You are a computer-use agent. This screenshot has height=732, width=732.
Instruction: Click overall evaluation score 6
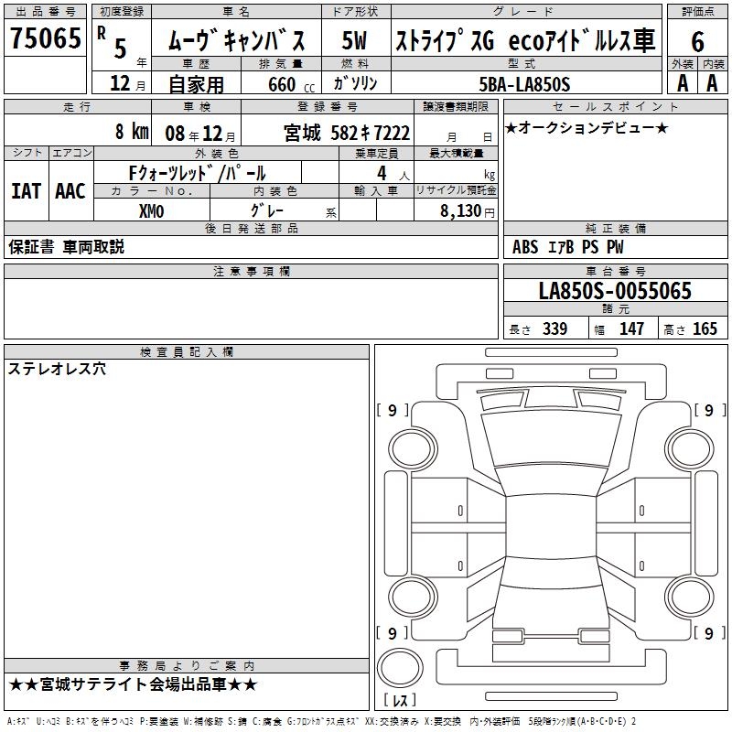[x=697, y=41]
